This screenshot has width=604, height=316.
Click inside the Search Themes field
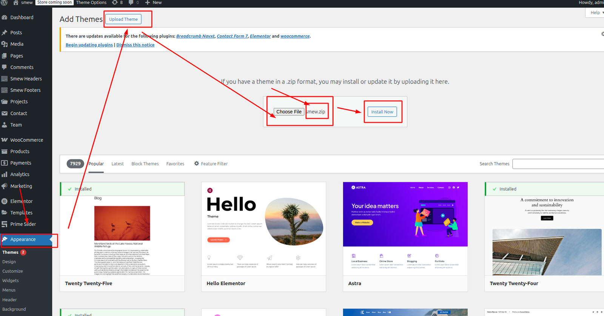click(x=558, y=164)
